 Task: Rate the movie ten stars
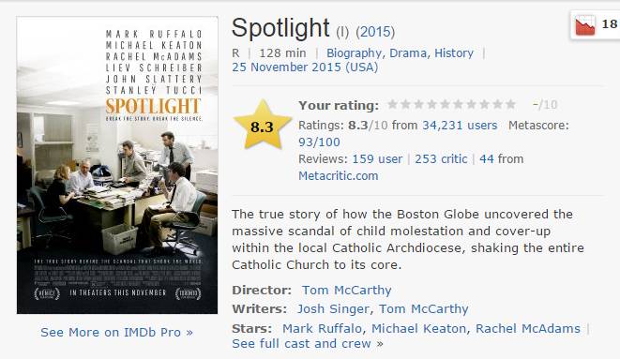[x=510, y=105]
